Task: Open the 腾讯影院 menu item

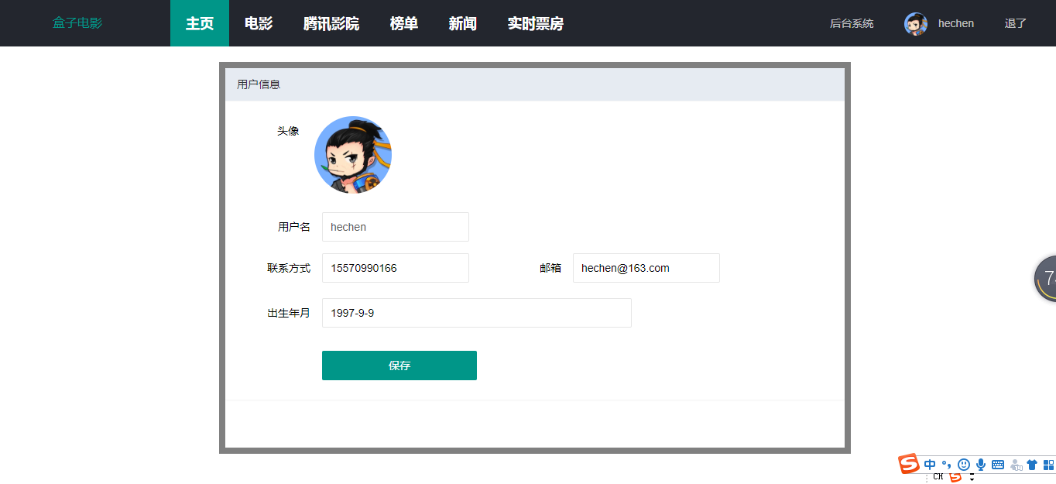Action: (331, 23)
